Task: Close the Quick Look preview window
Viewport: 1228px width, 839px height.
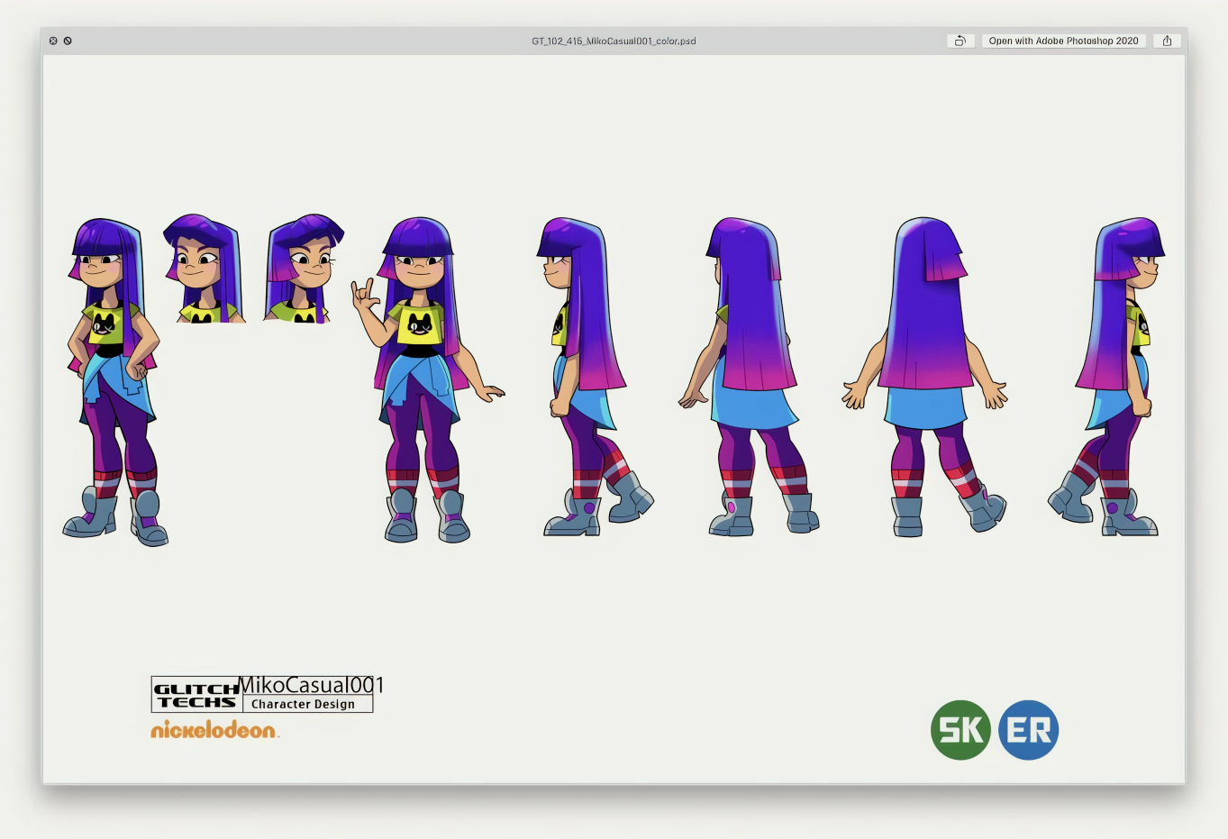Action: click(x=53, y=41)
